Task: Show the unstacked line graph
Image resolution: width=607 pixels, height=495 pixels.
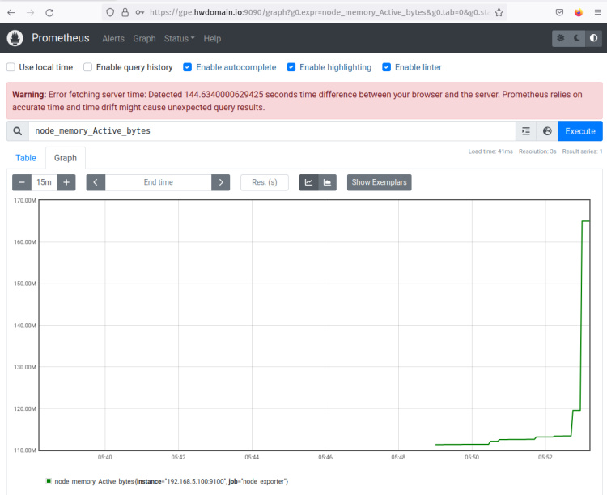Action: [x=309, y=182]
